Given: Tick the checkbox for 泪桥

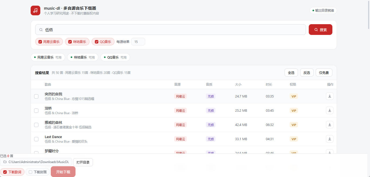Looking at the screenshot, I should pos(36,110).
